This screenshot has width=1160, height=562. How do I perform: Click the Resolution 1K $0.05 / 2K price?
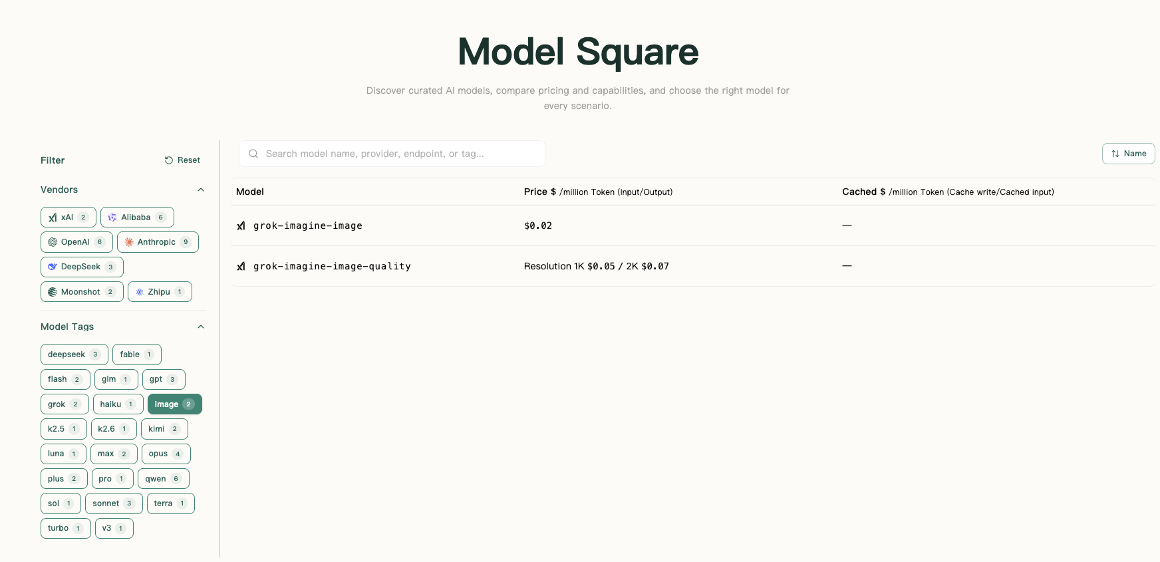[597, 266]
